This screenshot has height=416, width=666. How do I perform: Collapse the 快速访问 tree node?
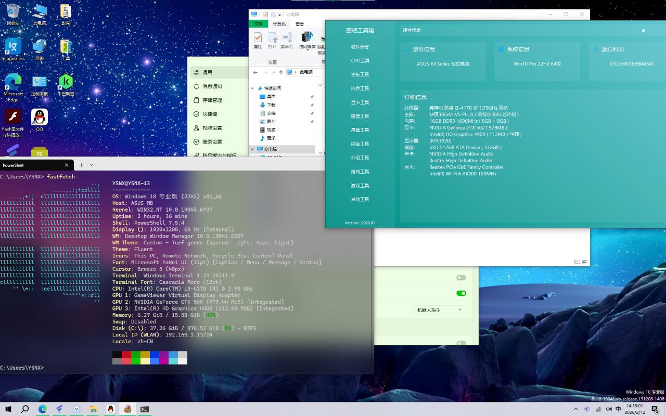[x=253, y=88]
